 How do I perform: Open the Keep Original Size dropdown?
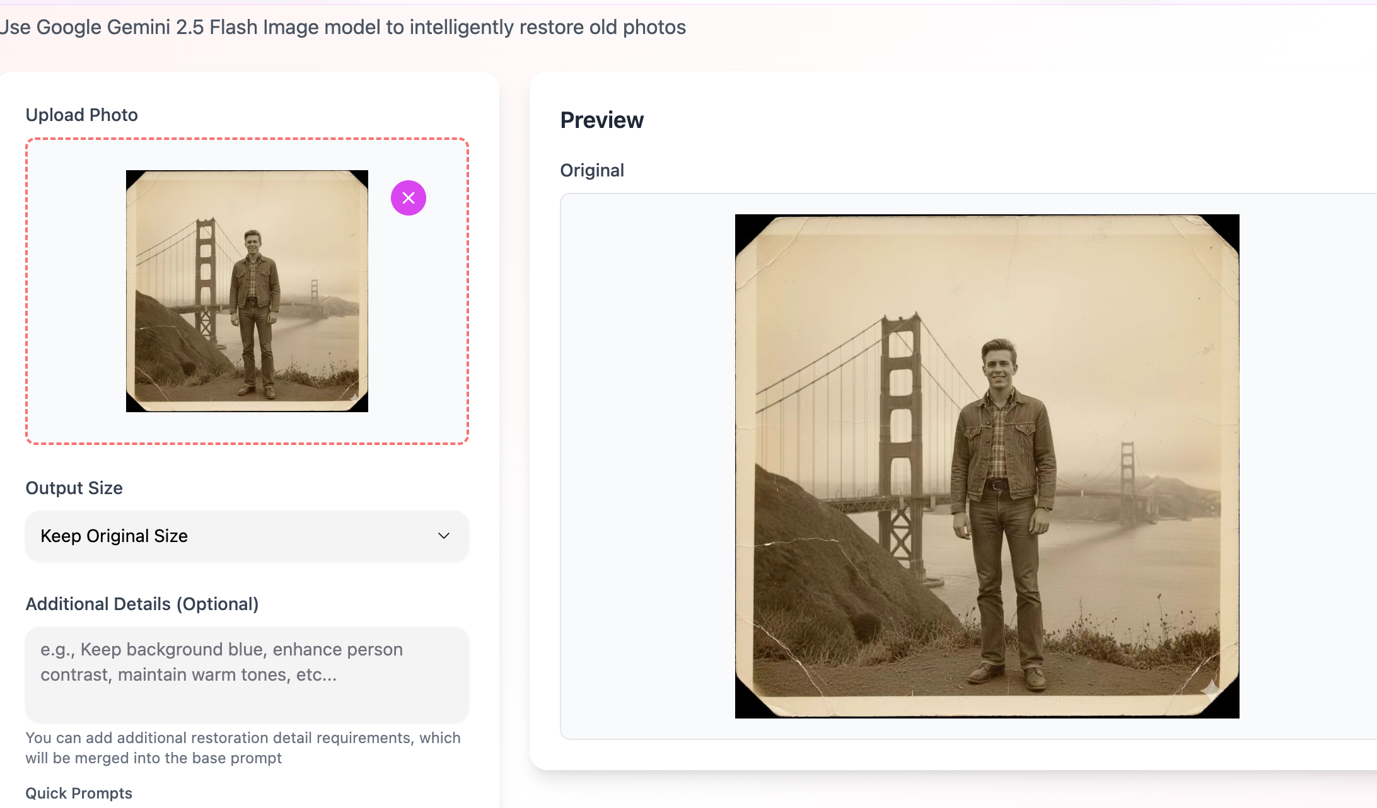coord(246,536)
